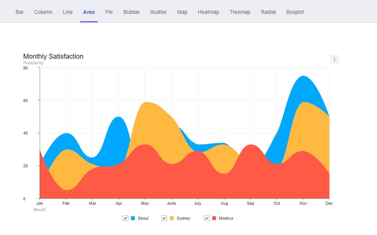Select the Map tab

click(x=182, y=12)
